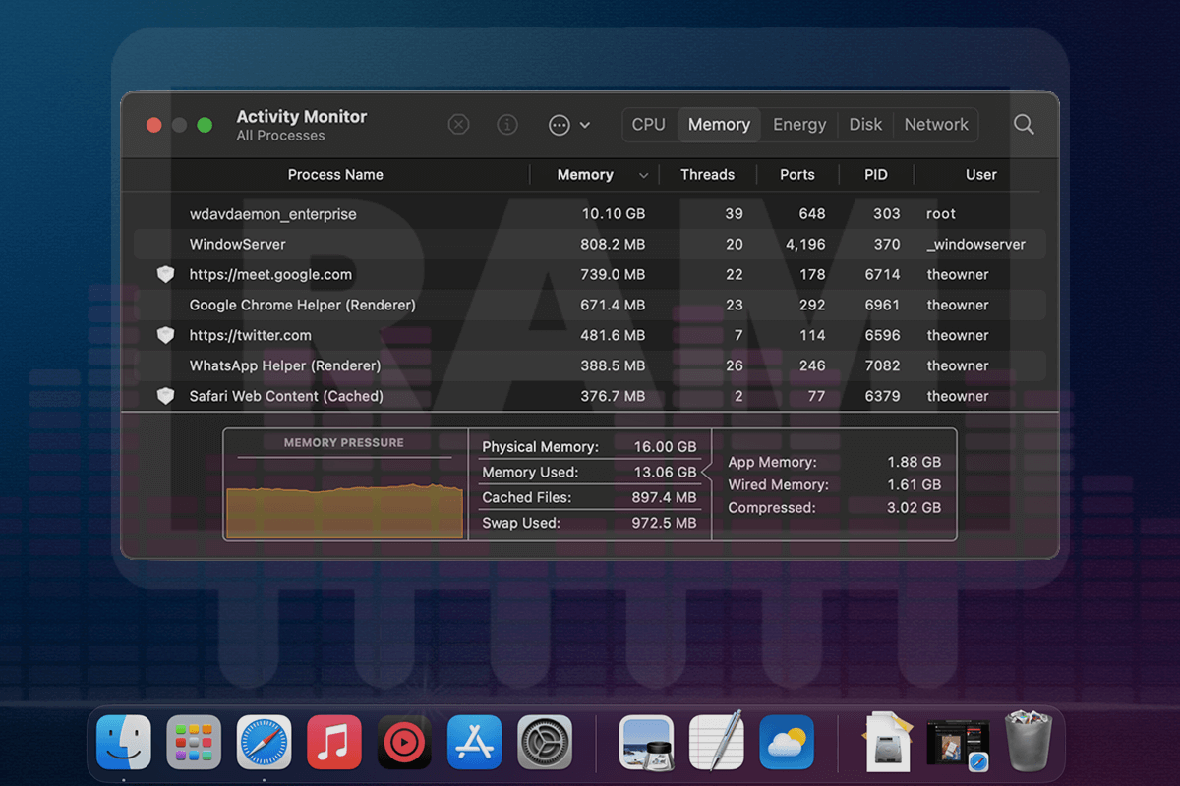This screenshot has width=1180, height=786.
Task: Open process info with the (i) toolbar icon
Action: [507, 124]
